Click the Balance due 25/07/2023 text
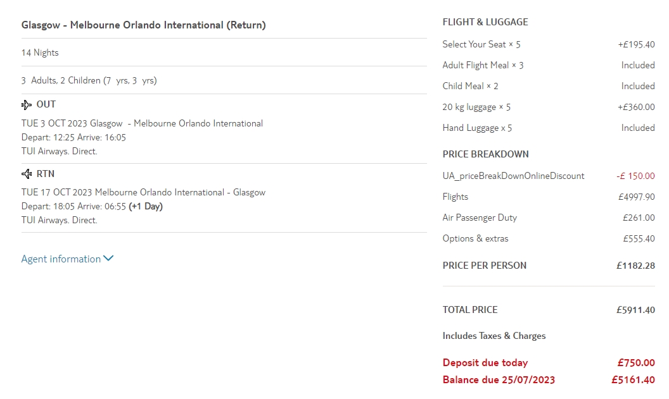 [x=499, y=380]
